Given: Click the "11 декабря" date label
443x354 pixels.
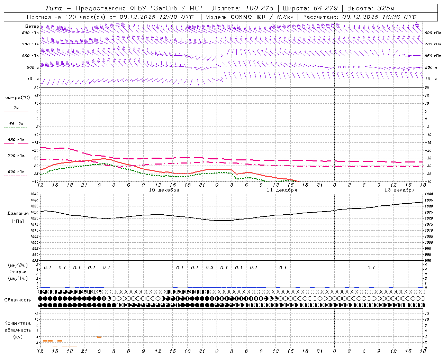Looking at the screenshot, I should (x=282, y=190).
